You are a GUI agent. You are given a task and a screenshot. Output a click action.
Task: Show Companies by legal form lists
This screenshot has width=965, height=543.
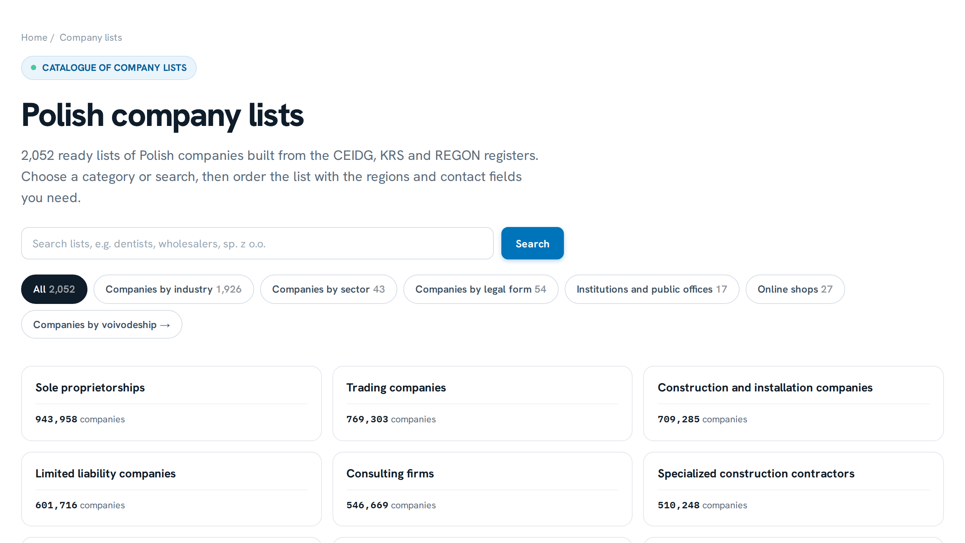point(481,289)
